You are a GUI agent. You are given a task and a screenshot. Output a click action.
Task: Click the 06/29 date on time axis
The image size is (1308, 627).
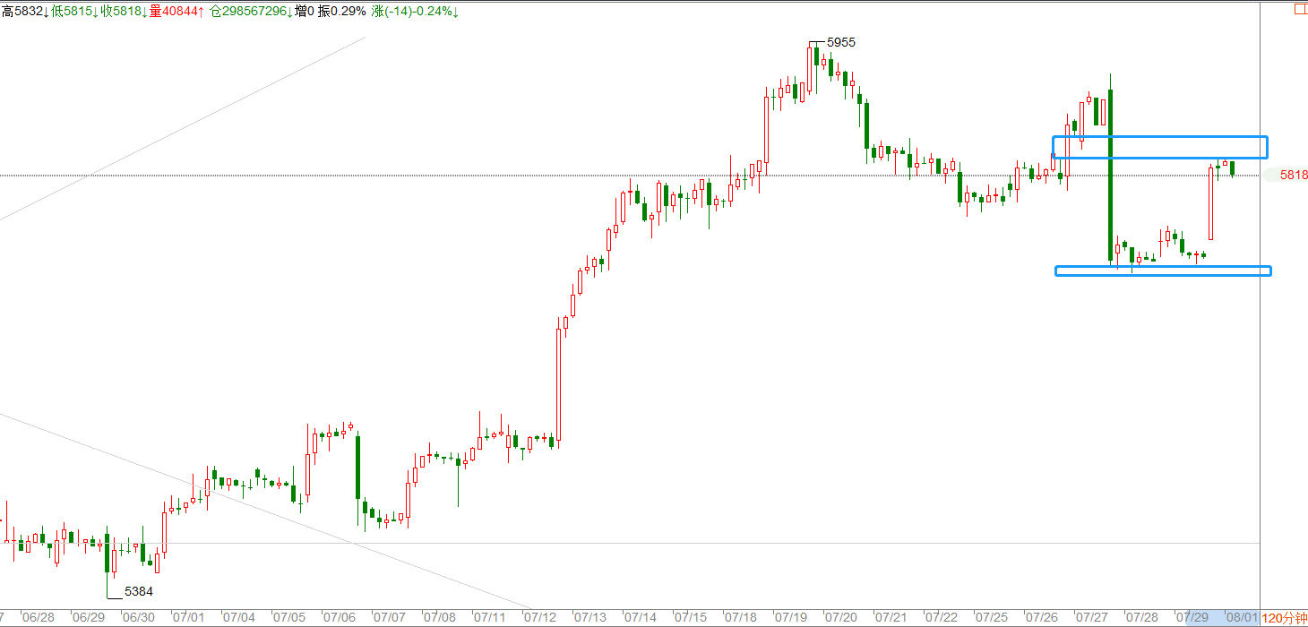pos(89,618)
